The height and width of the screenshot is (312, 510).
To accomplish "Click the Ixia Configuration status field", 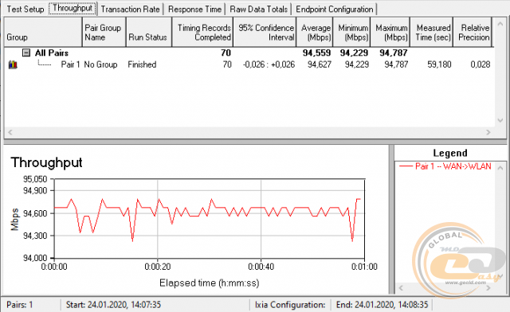I will [x=290, y=305].
